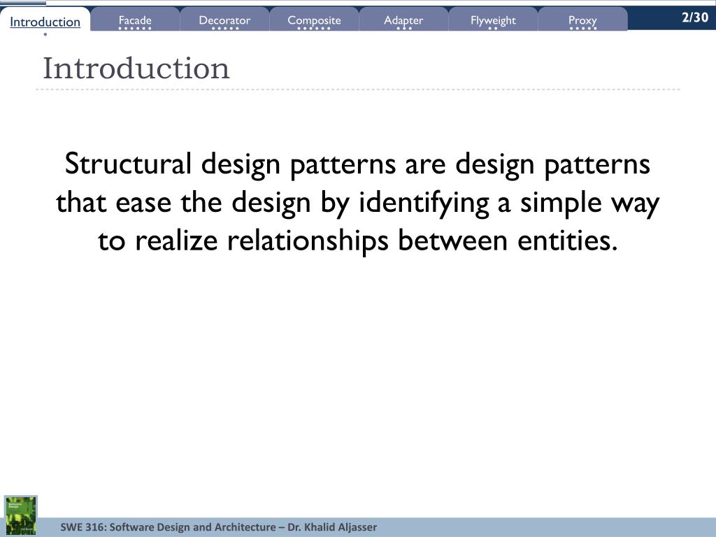Switch to the Facade section tab

pyautogui.click(x=135, y=20)
